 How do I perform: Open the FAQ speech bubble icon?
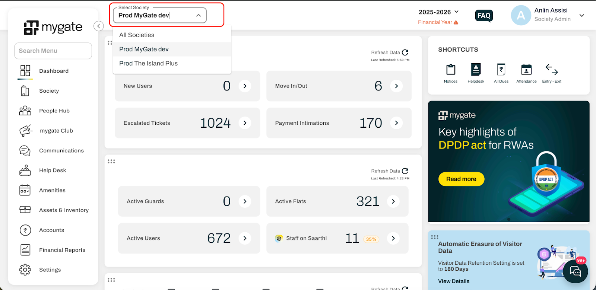click(x=484, y=16)
